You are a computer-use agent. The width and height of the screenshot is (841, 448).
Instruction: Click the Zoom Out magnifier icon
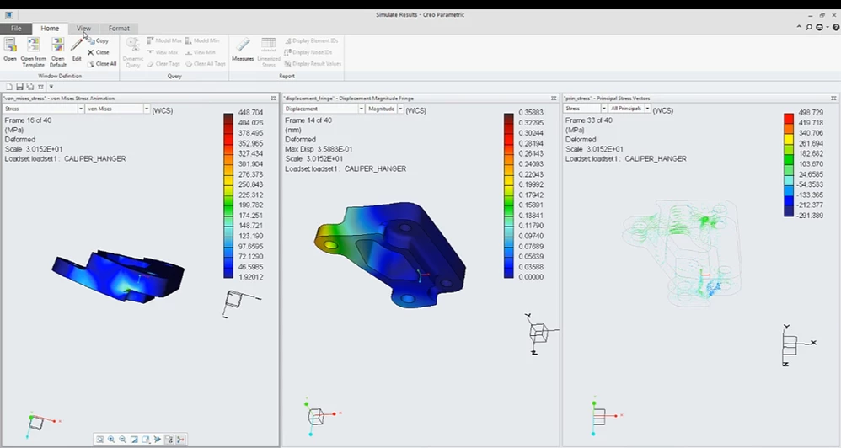coord(123,440)
